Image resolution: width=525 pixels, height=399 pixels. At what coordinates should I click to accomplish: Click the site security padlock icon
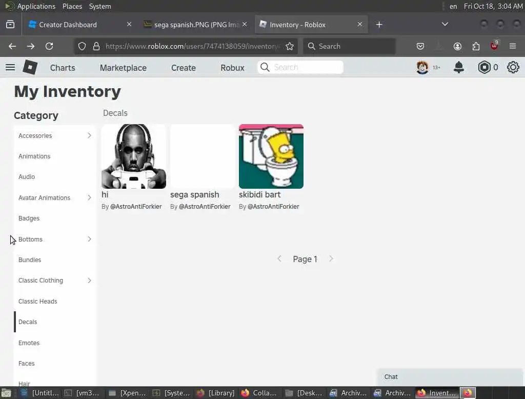(x=96, y=46)
